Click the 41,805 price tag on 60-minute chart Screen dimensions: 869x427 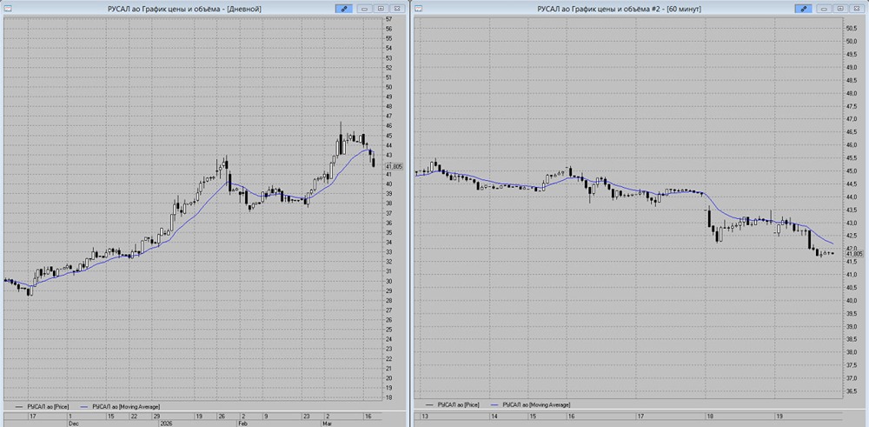pos(854,253)
